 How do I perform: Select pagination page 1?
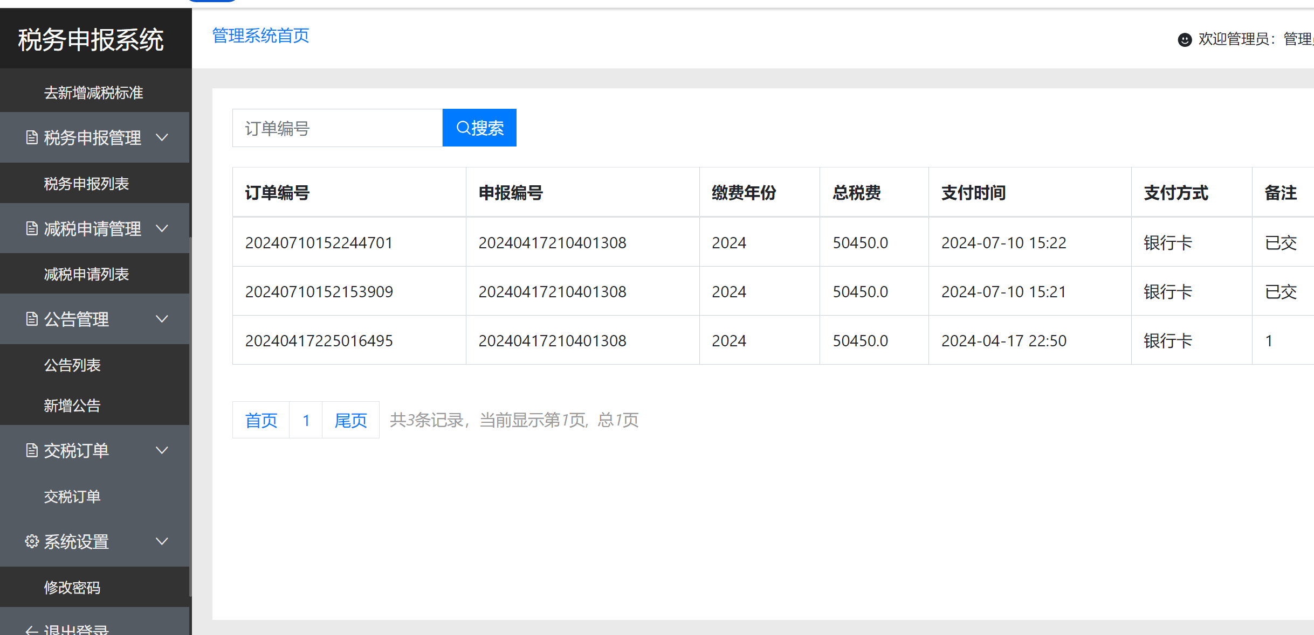point(306,420)
